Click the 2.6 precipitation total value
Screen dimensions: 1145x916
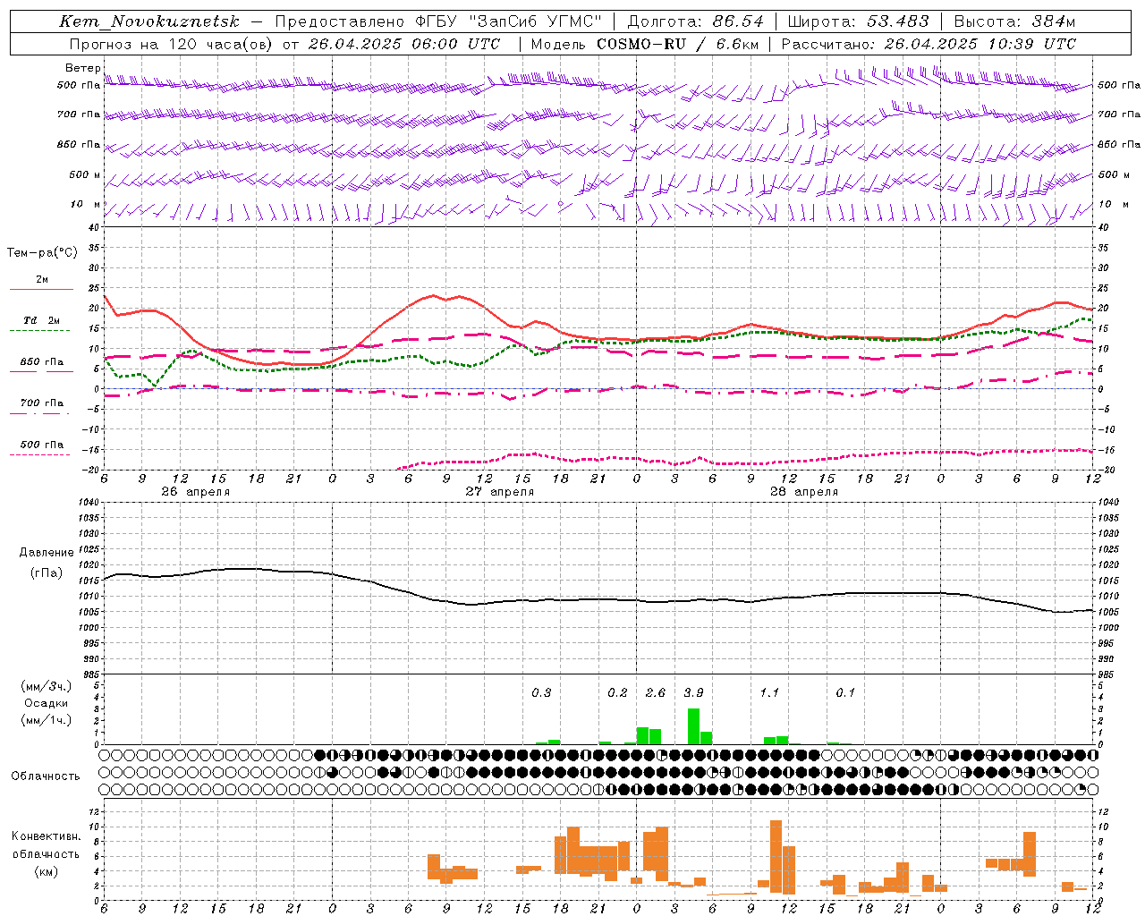656,693
